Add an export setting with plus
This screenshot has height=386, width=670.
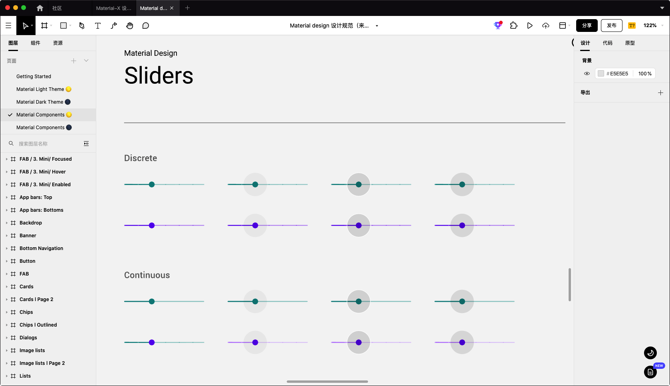[x=660, y=93]
